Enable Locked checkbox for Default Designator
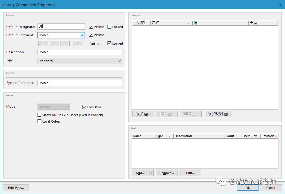 point(110,27)
